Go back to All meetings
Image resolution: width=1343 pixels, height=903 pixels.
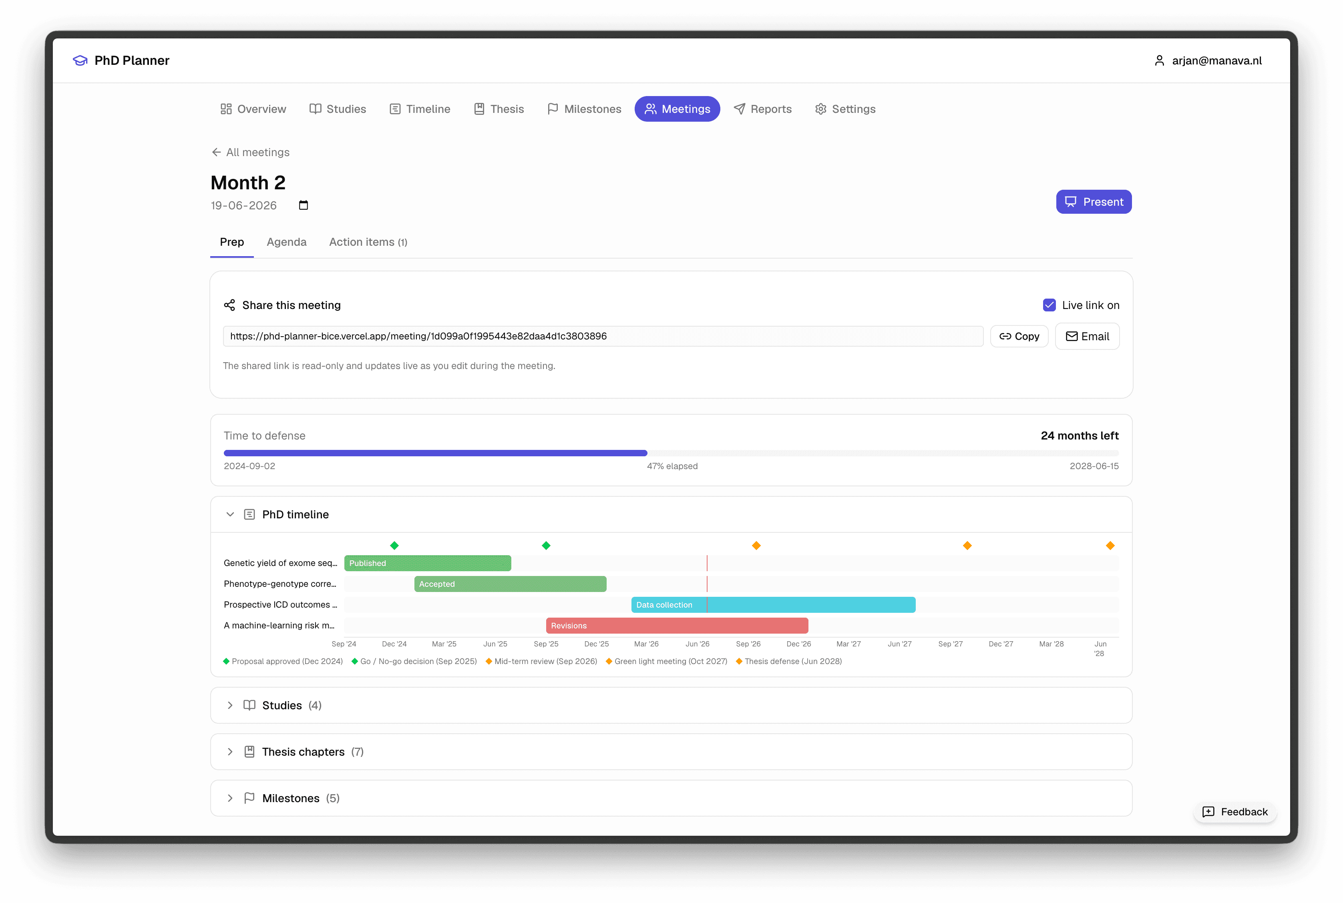tap(250, 152)
